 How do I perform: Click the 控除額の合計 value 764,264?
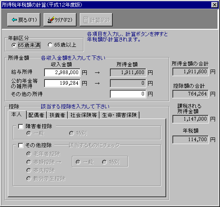click(190, 94)
